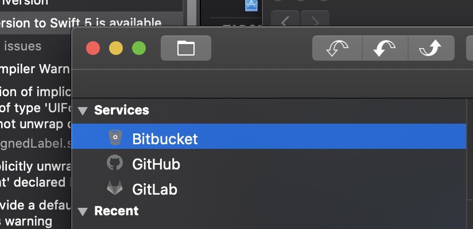Click the Xcode project file icon
The height and width of the screenshot is (229, 473).
pos(251,5)
